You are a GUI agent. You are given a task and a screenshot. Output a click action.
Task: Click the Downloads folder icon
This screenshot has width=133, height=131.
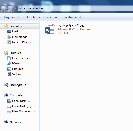[9, 37]
